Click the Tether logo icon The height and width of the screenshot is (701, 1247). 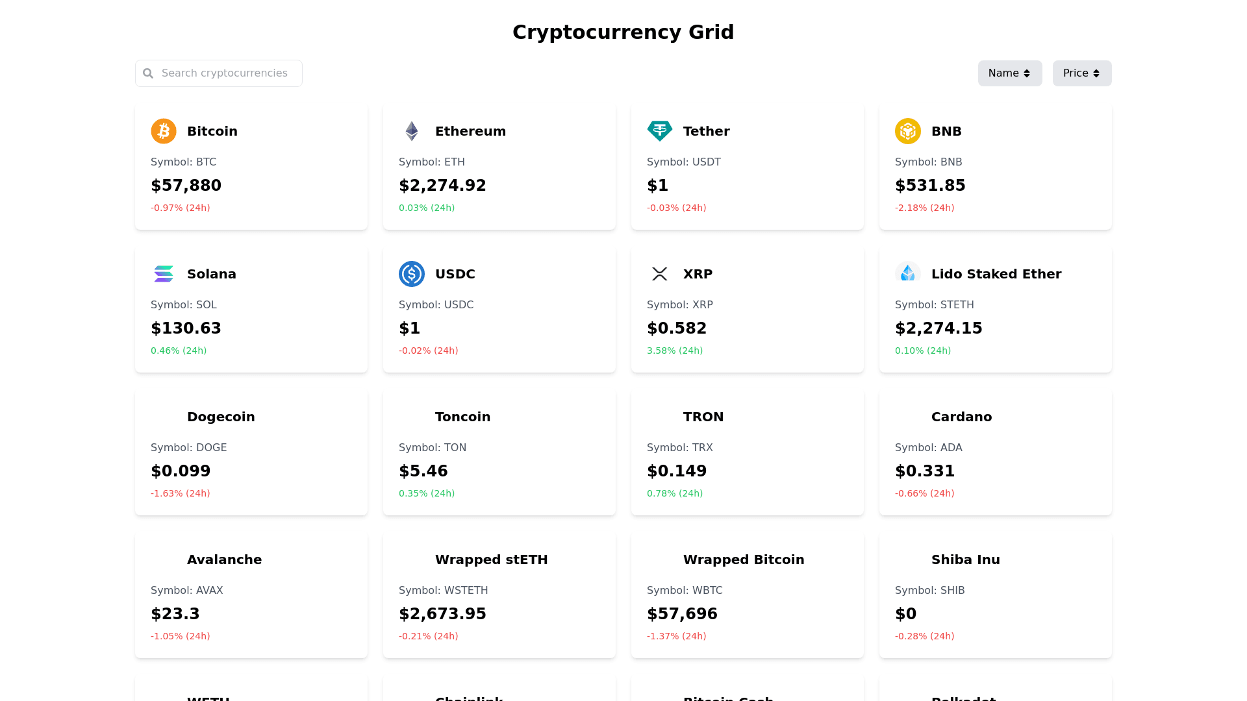coord(660,131)
